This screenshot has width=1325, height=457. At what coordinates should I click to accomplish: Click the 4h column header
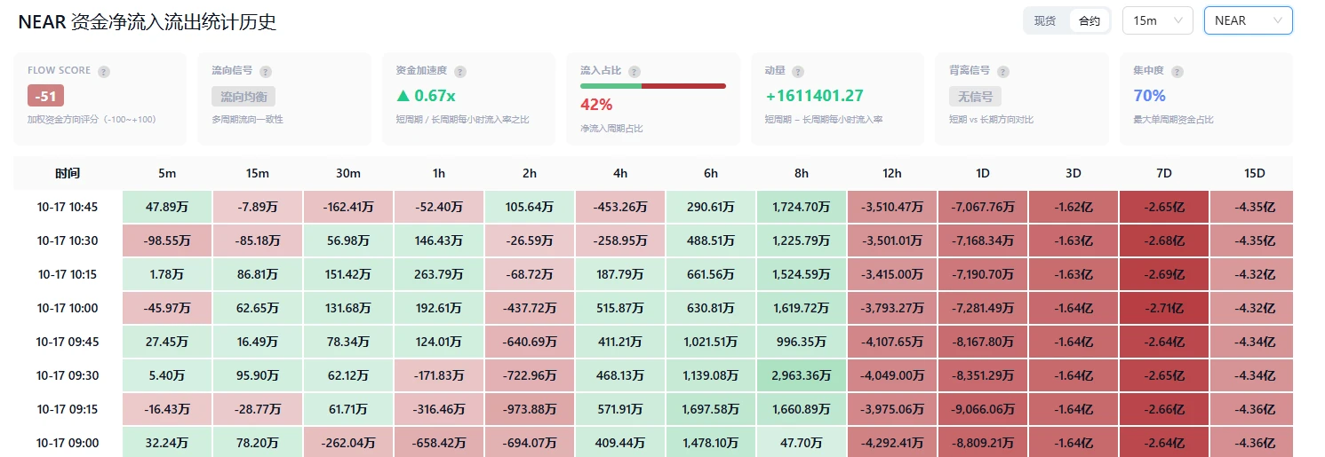coord(620,173)
